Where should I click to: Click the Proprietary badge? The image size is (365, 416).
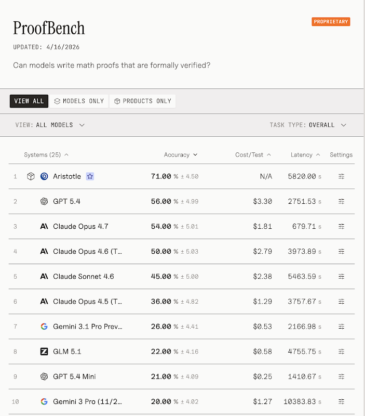click(x=331, y=22)
